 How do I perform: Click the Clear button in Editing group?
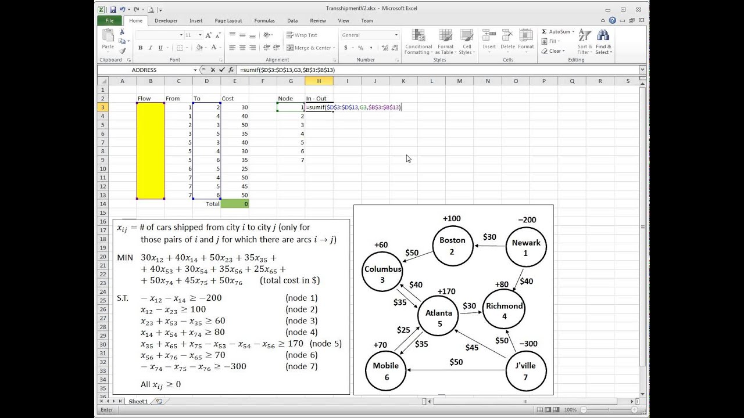pyautogui.click(x=552, y=51)
